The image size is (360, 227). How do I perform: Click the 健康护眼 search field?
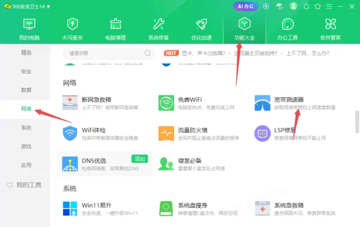[109, 53]
